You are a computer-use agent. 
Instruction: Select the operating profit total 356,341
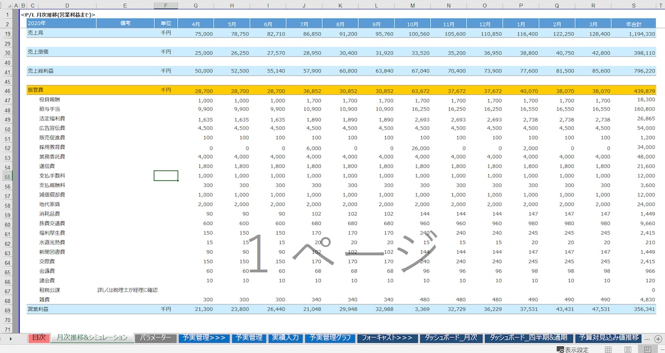(643, 309)
